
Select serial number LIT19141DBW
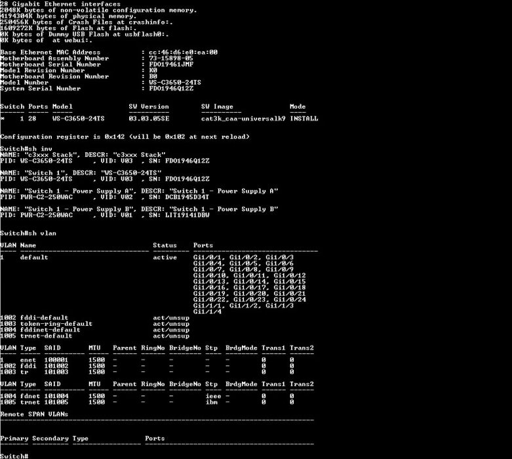[187, 215]
